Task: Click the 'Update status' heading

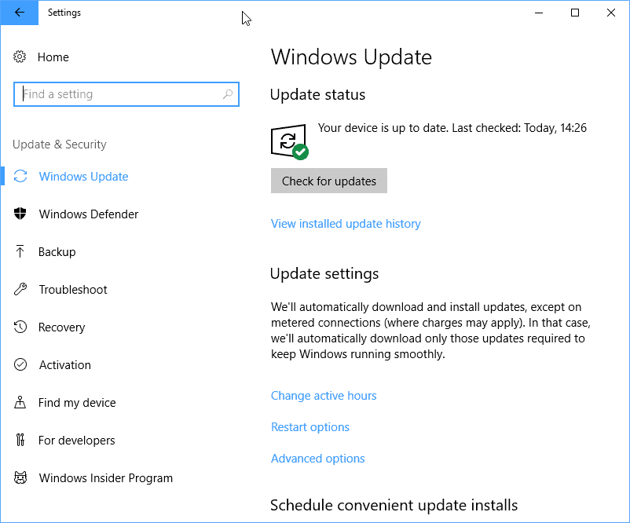Action: (317, 95)
